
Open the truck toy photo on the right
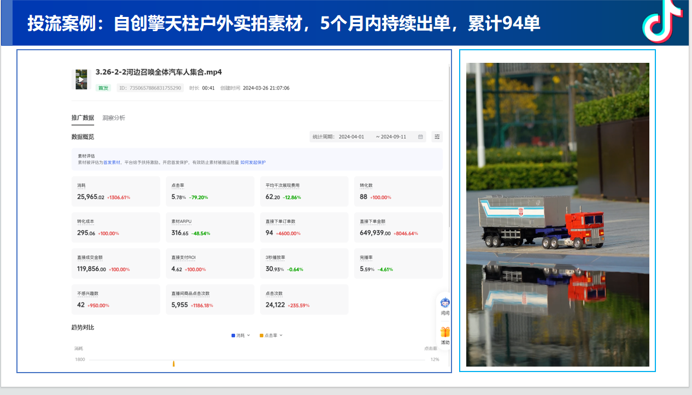click(x=558, y=214)
